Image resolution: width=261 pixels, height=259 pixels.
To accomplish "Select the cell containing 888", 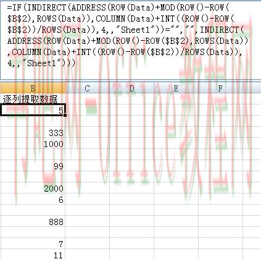I will tap(33, 222).
